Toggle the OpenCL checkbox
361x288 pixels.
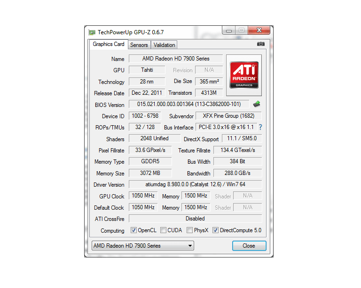(133, 230)
